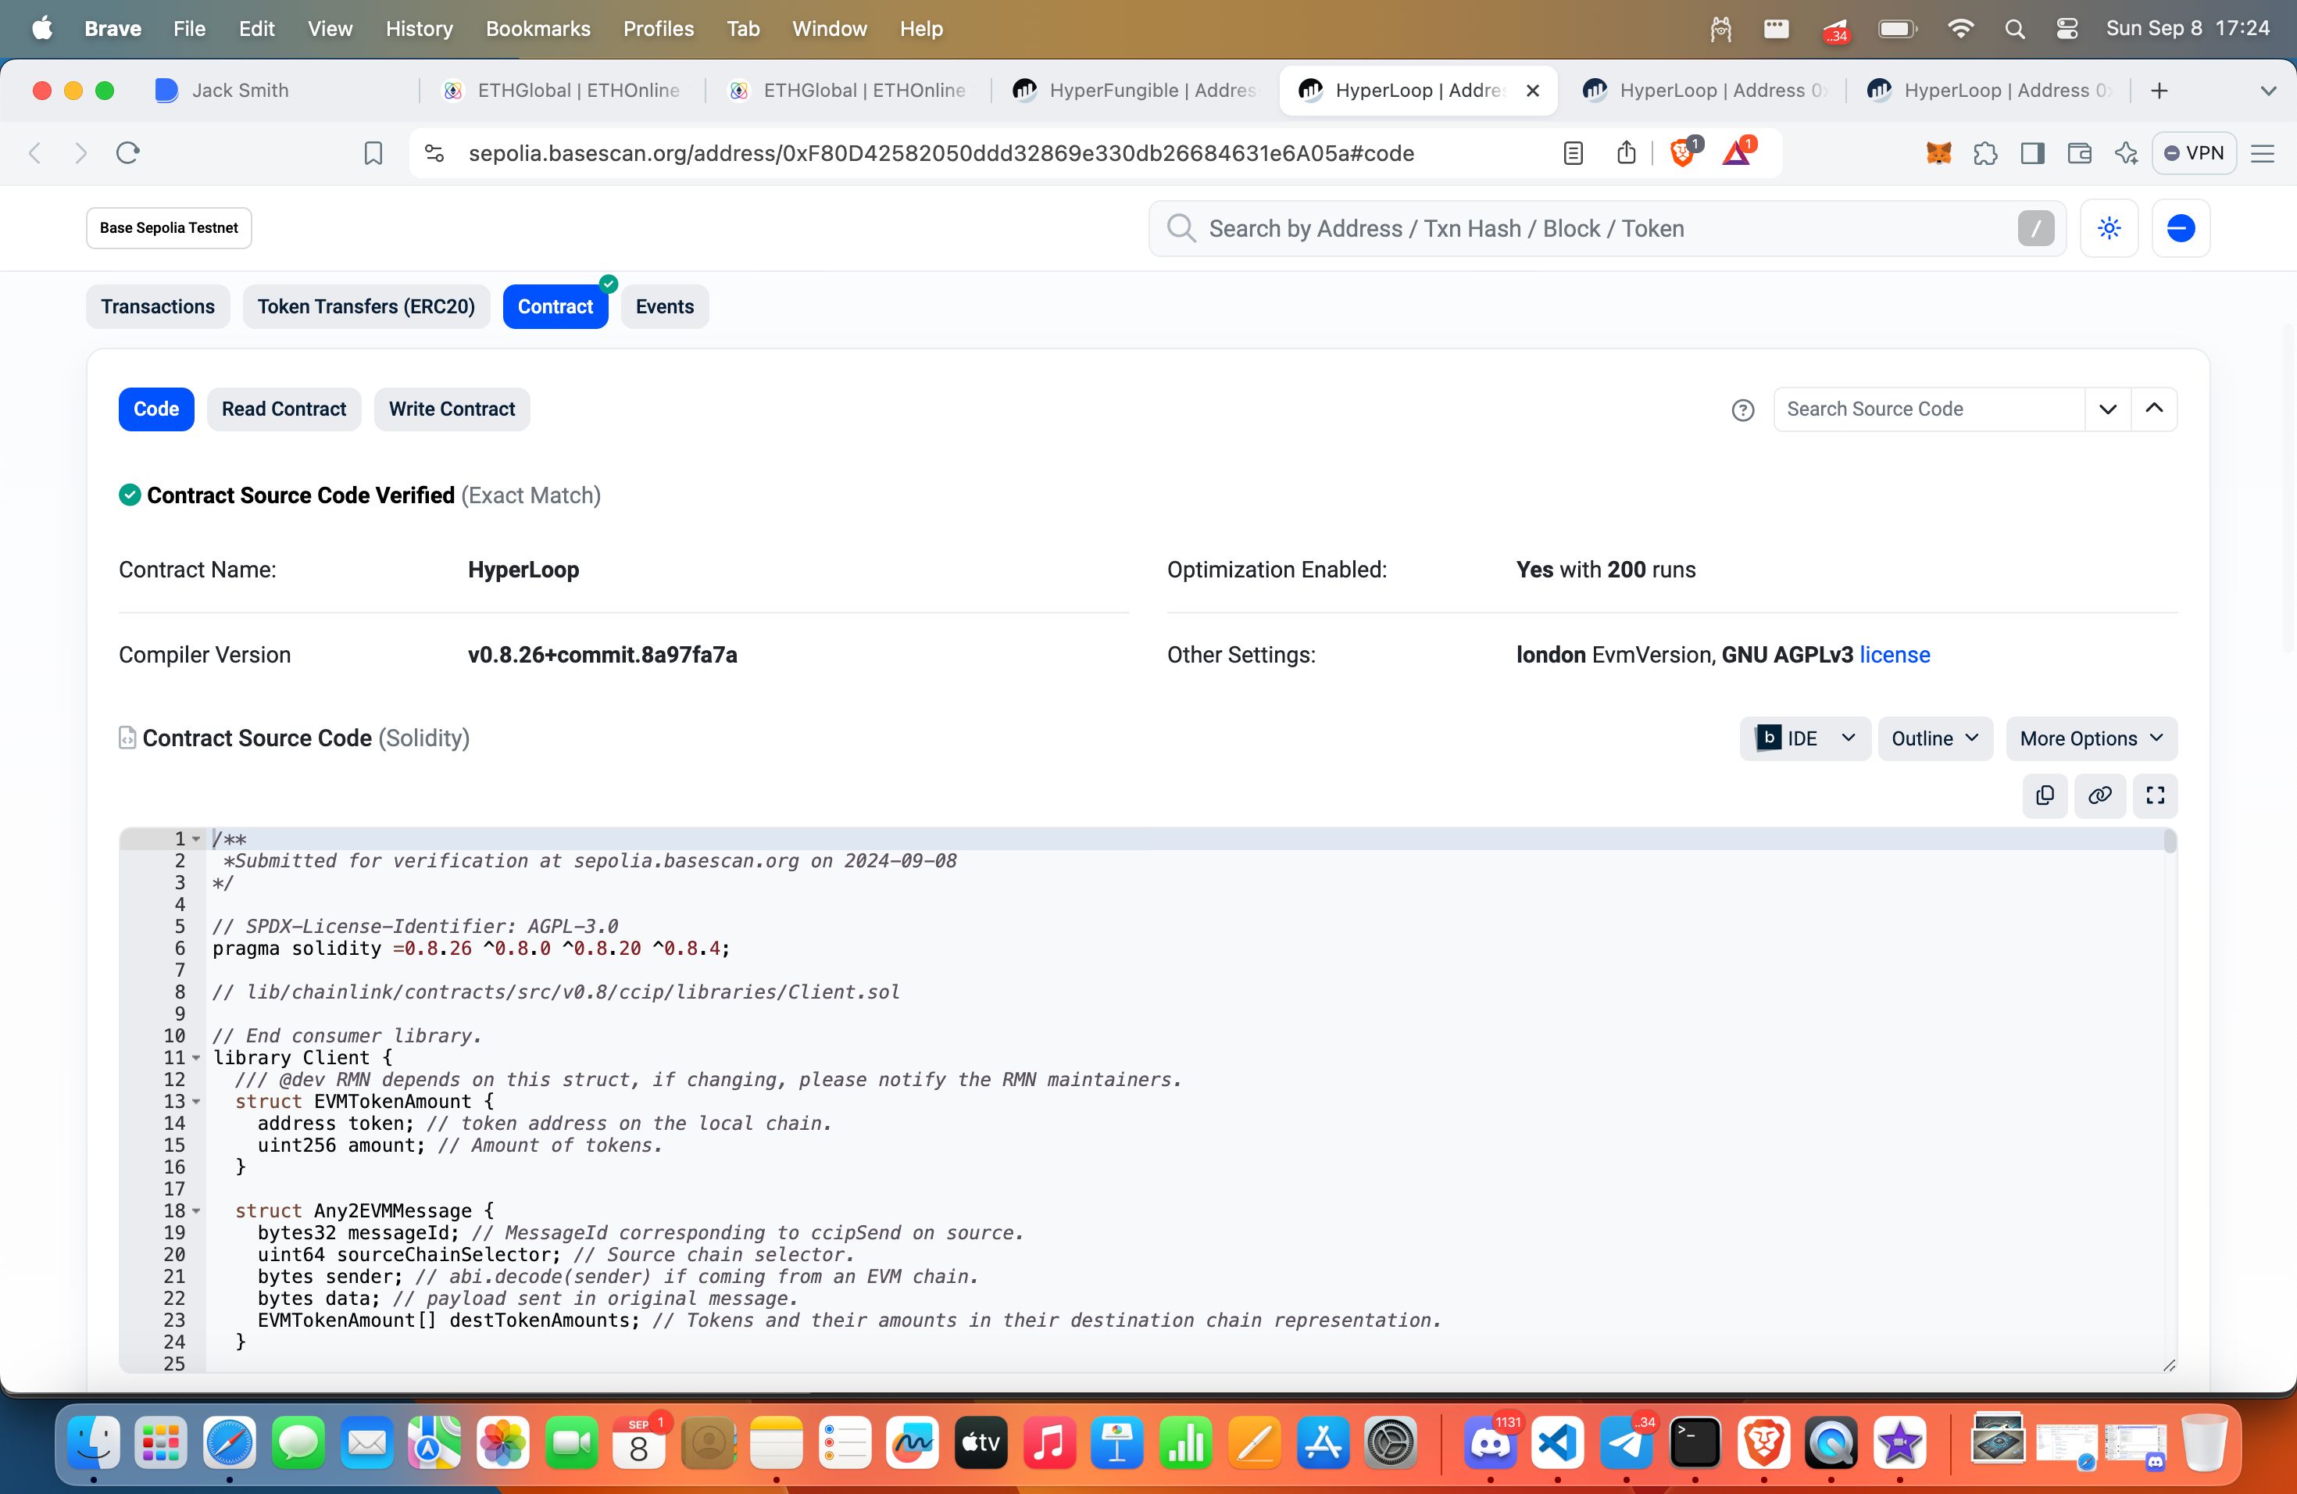Screen dimensions: 2297x1494
Task: Expand the Outline dropdown
Action: click(x=1935, y=738)
